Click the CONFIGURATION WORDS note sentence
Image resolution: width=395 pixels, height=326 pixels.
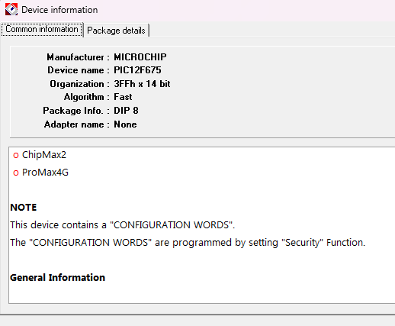point(123,225)
